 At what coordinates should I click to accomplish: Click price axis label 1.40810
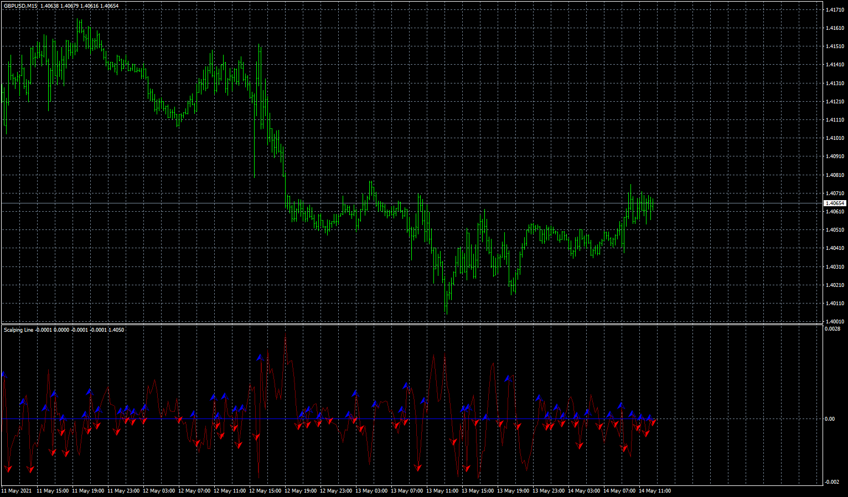[x=835, y=175]
